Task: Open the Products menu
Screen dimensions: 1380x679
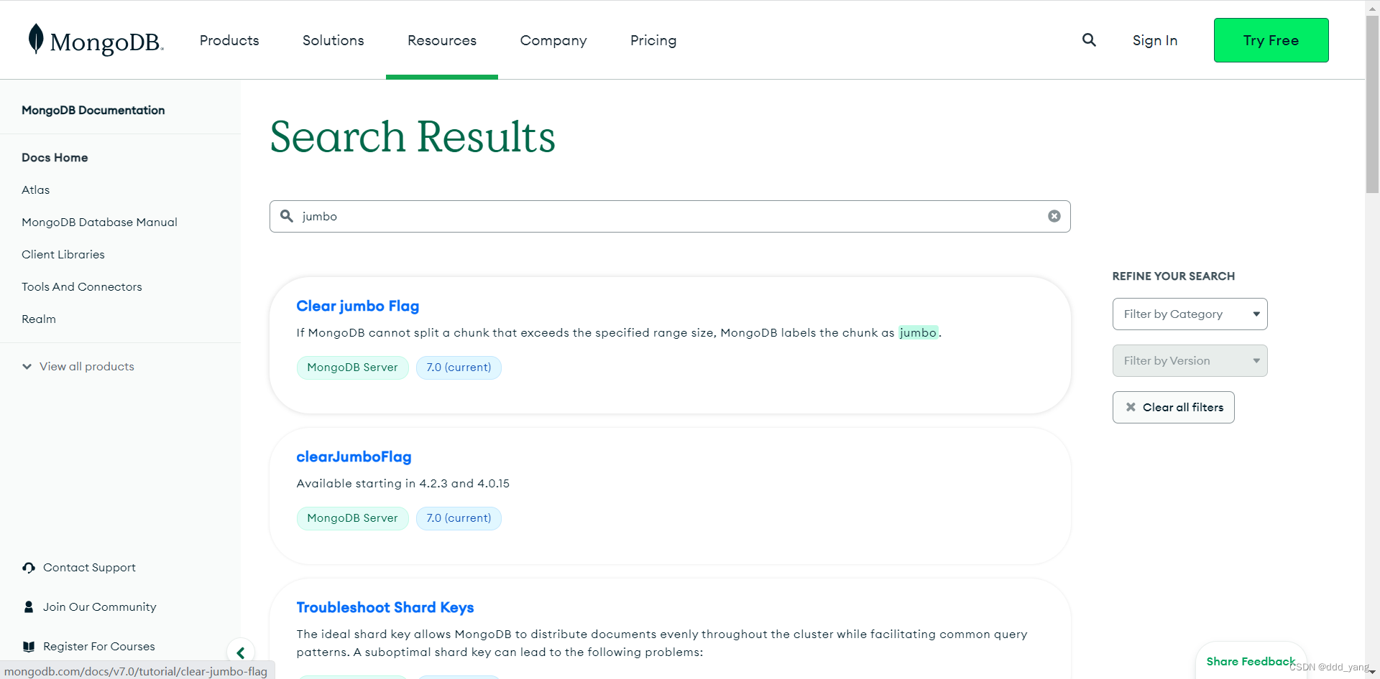Action: [x=229, y=40]
